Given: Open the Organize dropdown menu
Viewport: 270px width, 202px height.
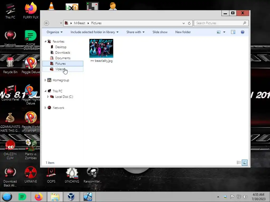Looking at the screenshot, I should click(55, 32).
